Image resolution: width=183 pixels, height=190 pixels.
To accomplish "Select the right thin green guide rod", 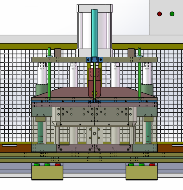I will click(x=139, y=74).
